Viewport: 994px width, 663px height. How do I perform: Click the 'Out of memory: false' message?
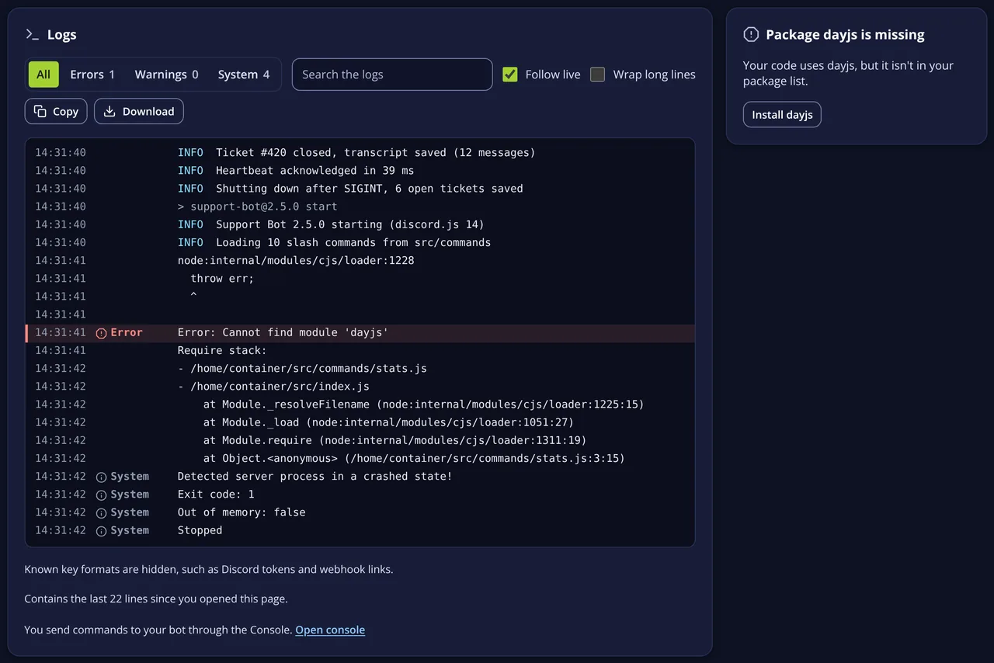(x=242, y=512)
